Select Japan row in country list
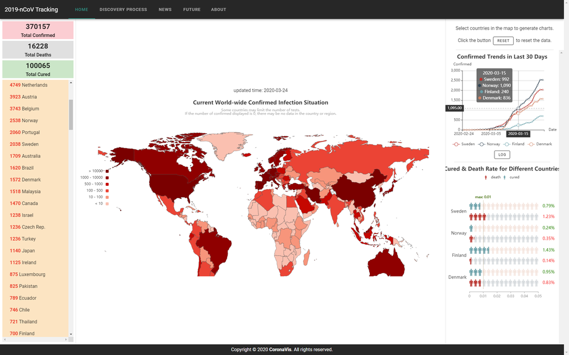The width and height of the screenshot is (569, 355). (35, 250)
